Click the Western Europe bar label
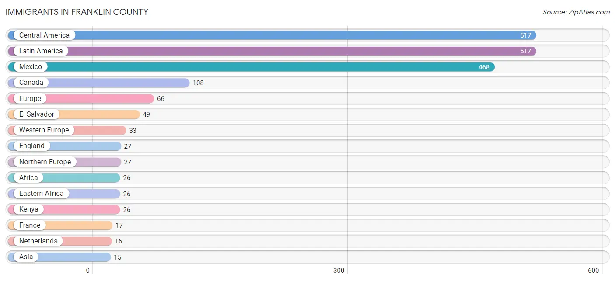 [44, 130]
